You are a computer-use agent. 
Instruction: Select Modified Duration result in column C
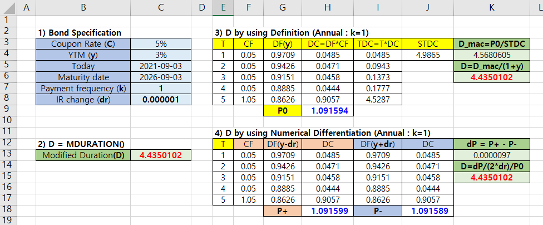pos(161,155)
